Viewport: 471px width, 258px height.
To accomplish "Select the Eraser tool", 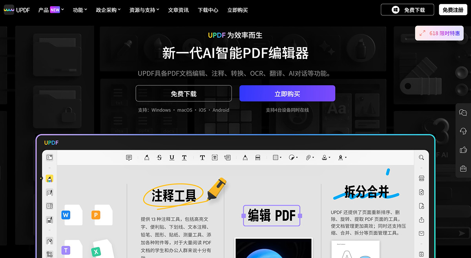I will (257, 157).
